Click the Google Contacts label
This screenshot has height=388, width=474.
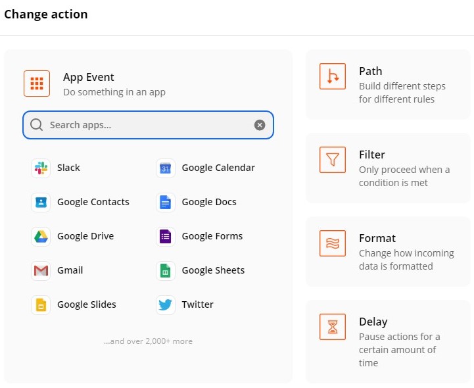(93, 202)
